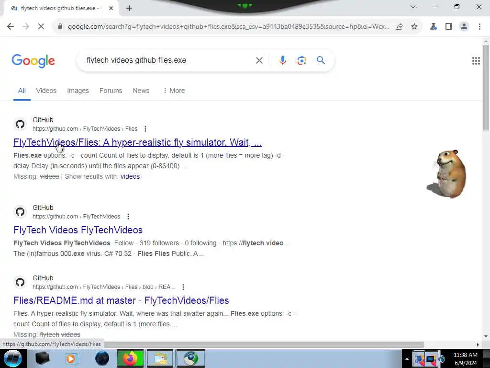Search by image with the Google Lens icon
Image resolution: width=490 pixels, height=368 pixels.
pyautogui.click(x=301, y=60)
